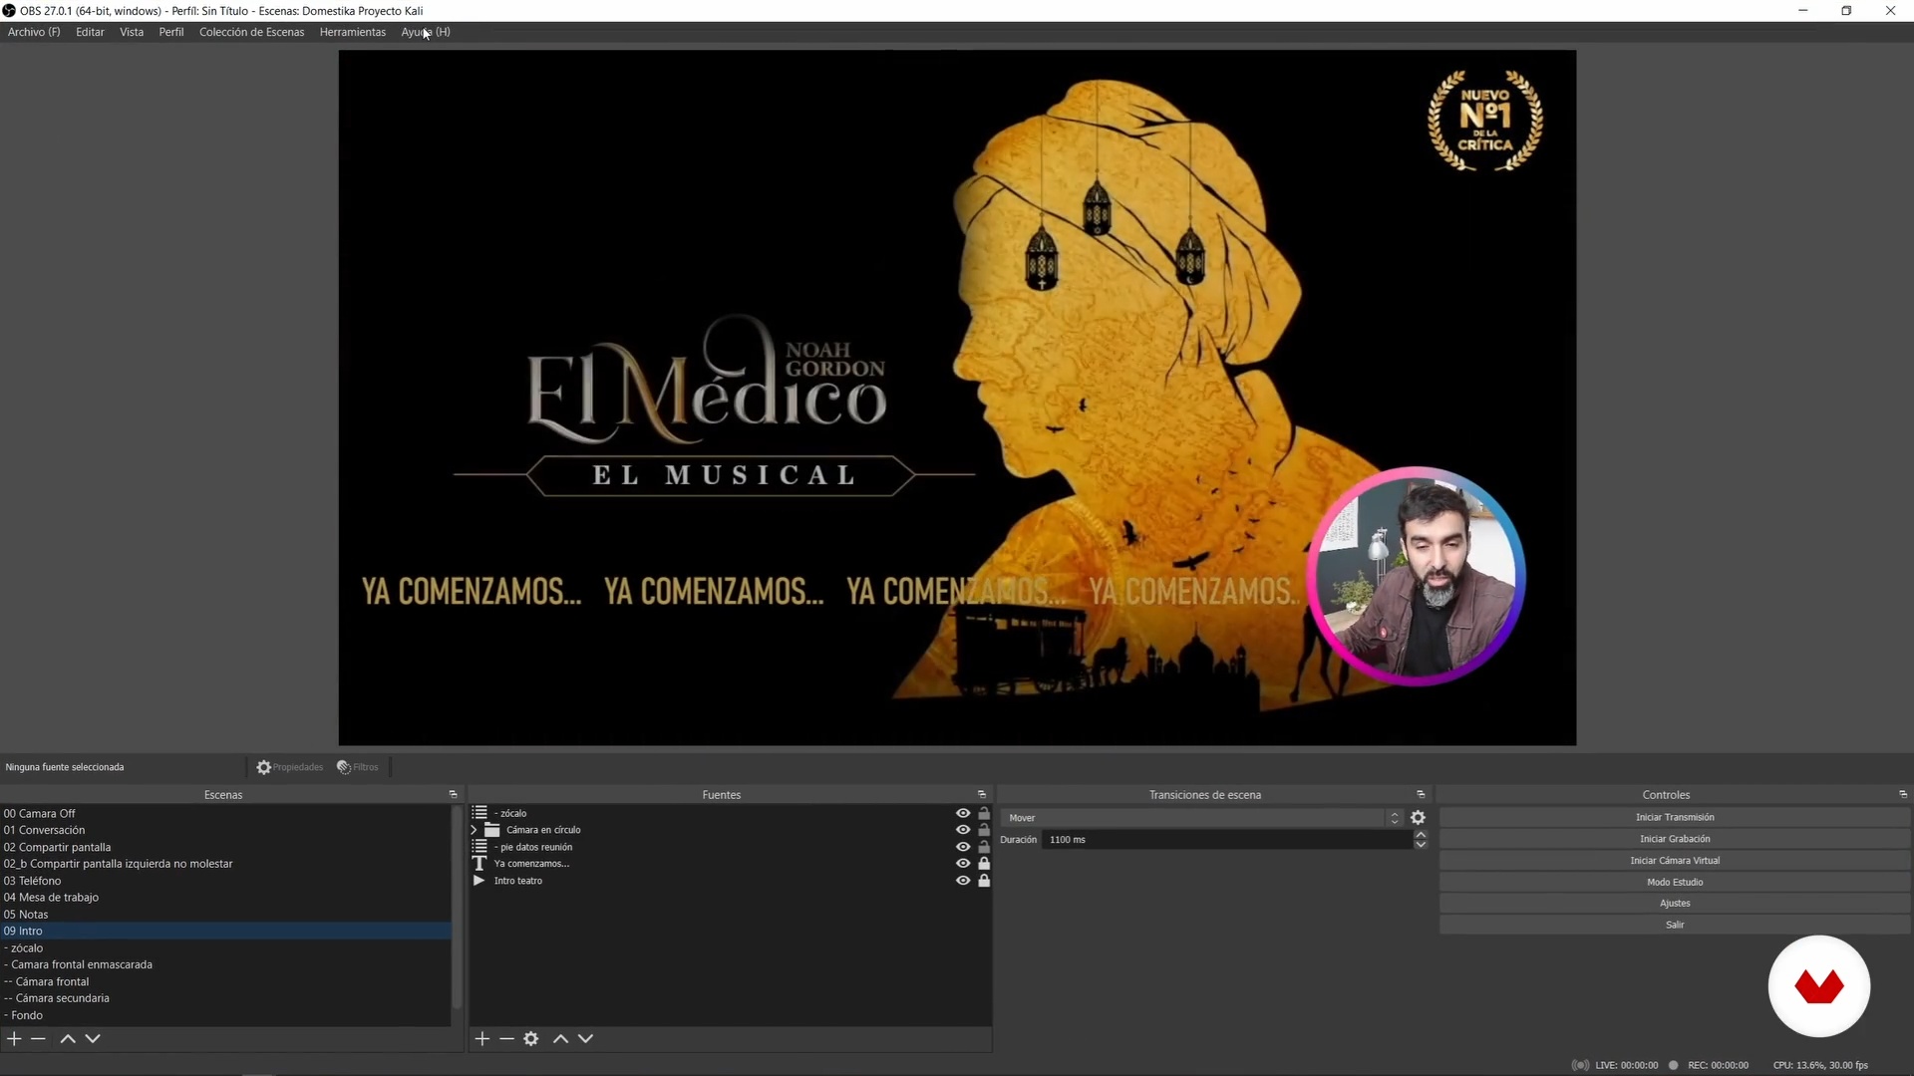Screen dimensions: 1914x1076
Task: Click the text source icon of Ya comenzamos
Action: (479, 864)
